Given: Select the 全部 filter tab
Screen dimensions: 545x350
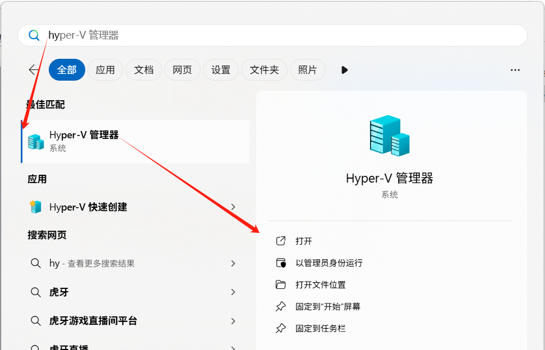Looking at the screenshot, I should 67,70.
